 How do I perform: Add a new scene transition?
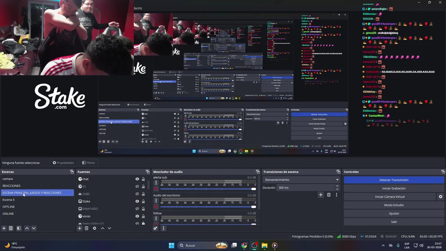point(321,195)
